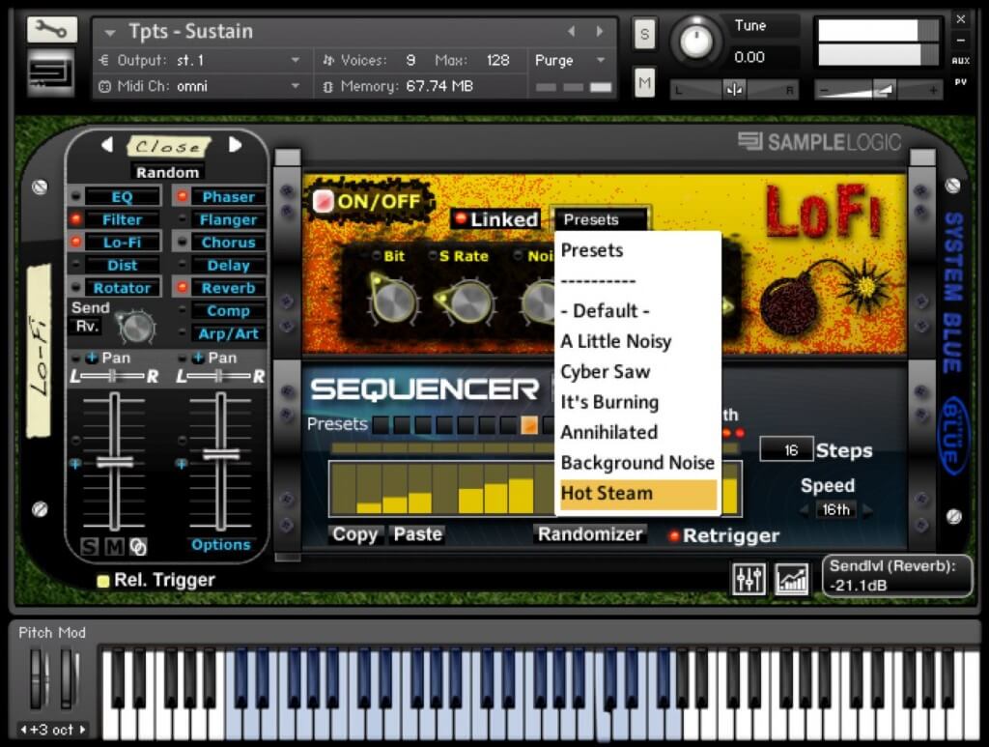The image size is (989, 747).
Task: Open the wrench instrument options
Action: [x=52, y=29]
